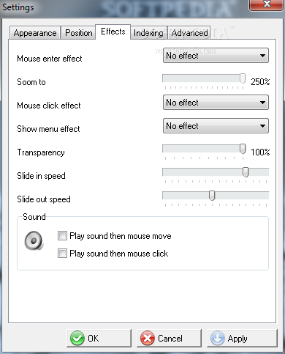Open the Position tab
This screenshot has height=354, width=285.
(x=78, y=33)
